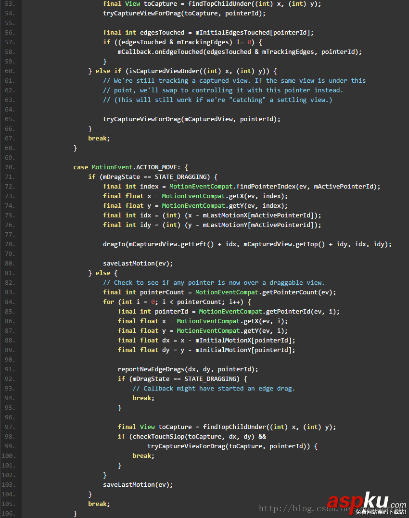Click line number 106 in the gutter
The height and width of the screenshot is (518, 409).
click(11, 514)
